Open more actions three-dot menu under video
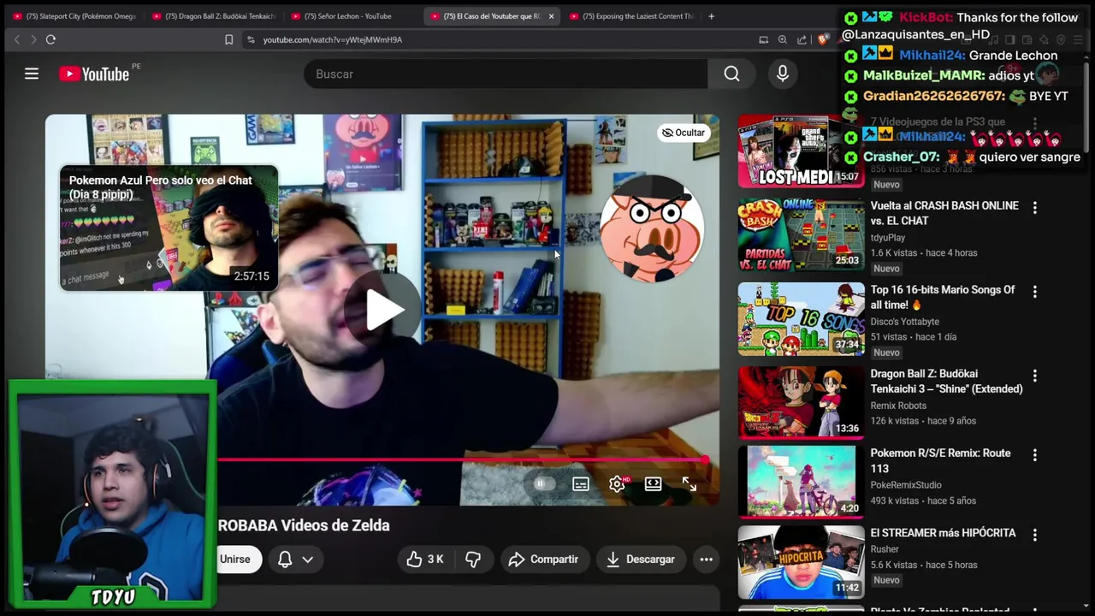The image size is (1095, 616). click(706, 559)
